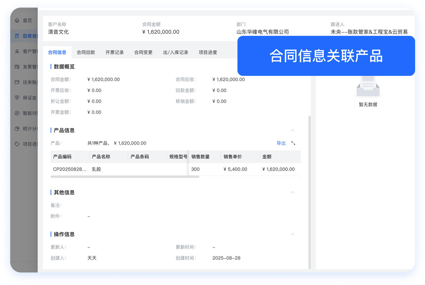The width and height of the screenshot is (425, 285).
Task: Click the 导出 export link
Action: click(281, 143)
